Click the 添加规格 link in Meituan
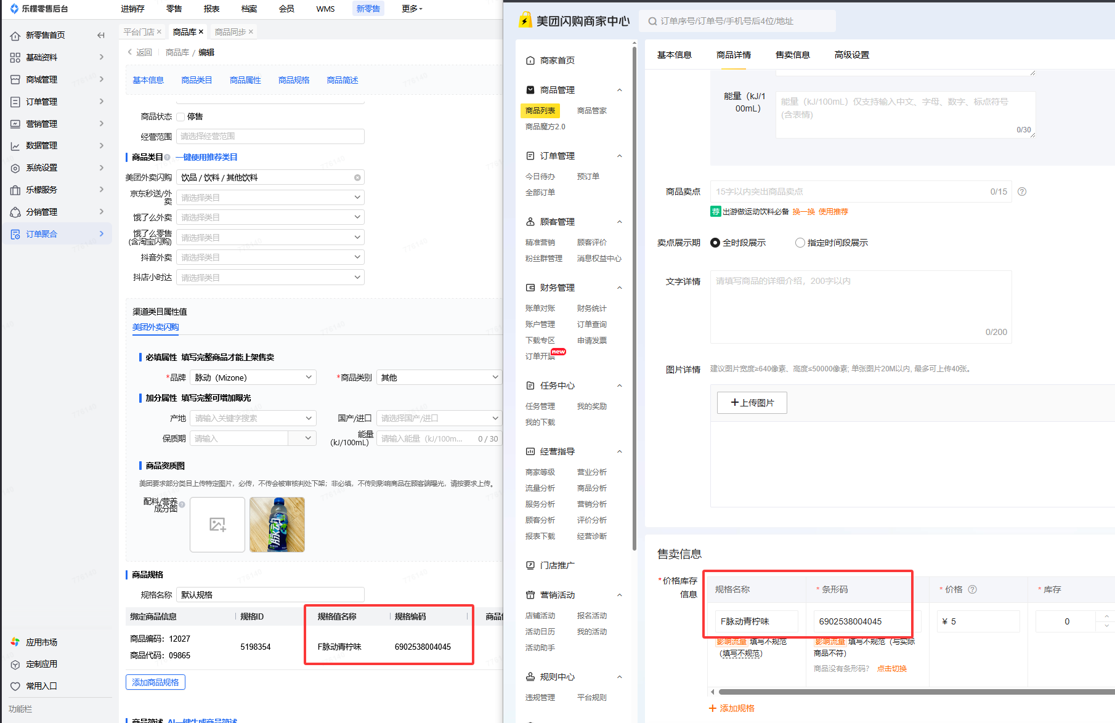 tap(732, 708)
